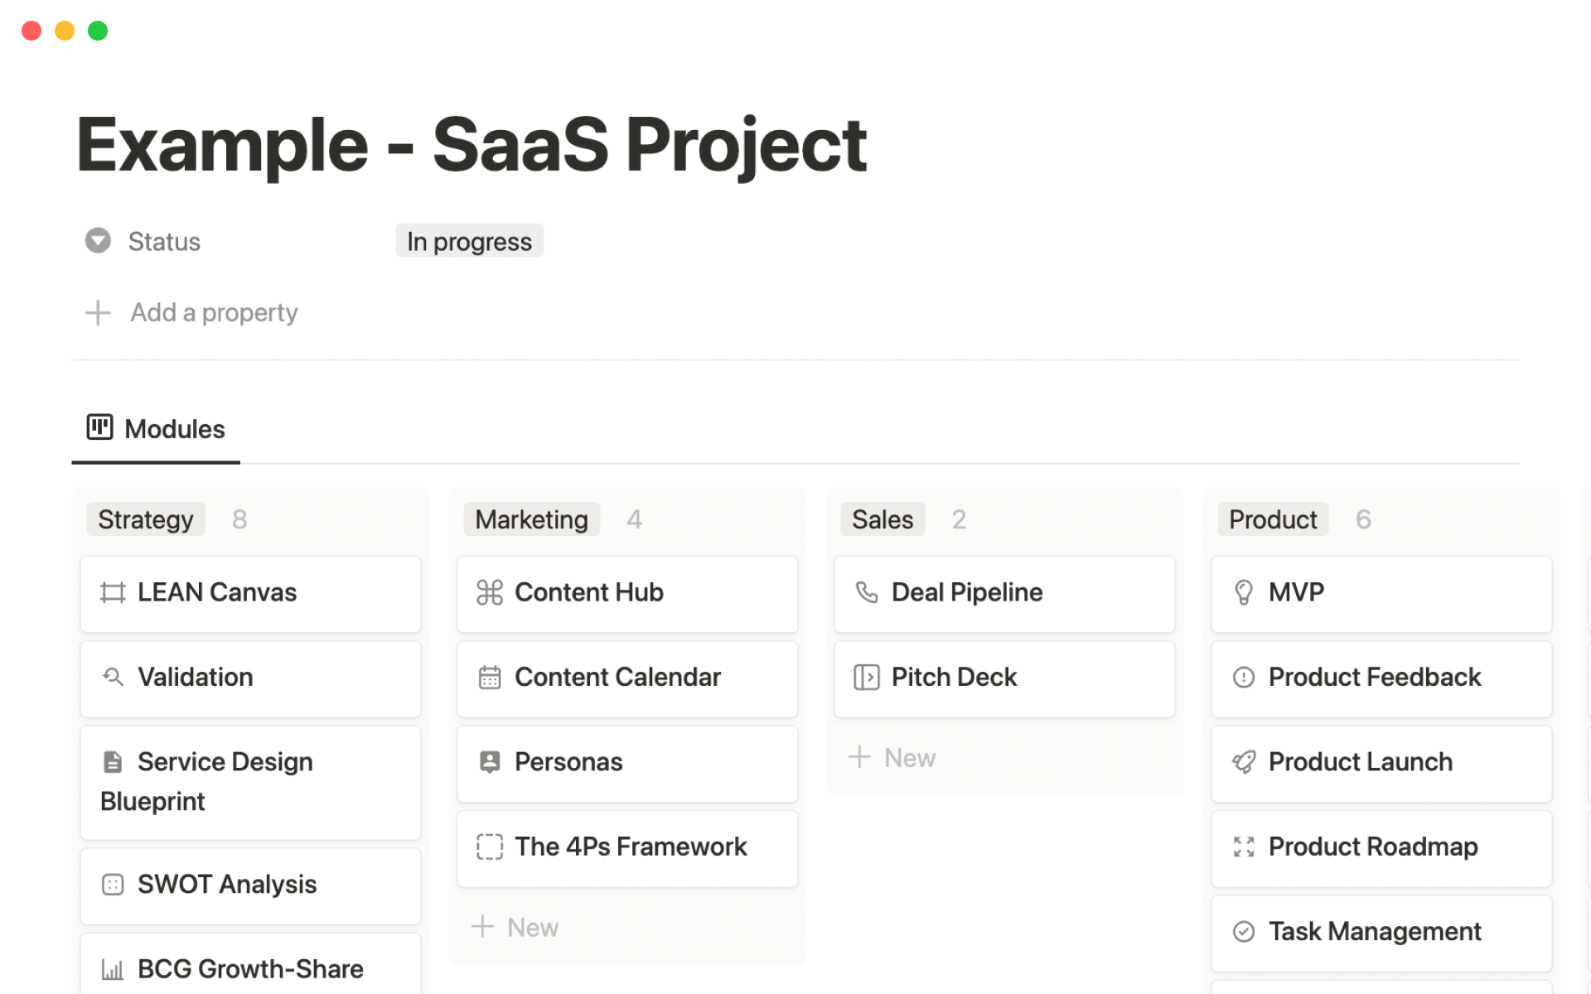Click the LEAN Canvas frame icon

tap(113, 592)
